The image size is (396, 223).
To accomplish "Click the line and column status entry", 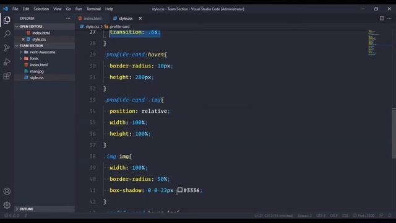I will pos(273,216).
